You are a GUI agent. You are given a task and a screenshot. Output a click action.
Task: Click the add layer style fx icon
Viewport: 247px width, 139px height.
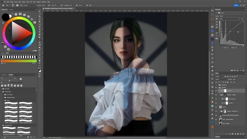point(230,134)
